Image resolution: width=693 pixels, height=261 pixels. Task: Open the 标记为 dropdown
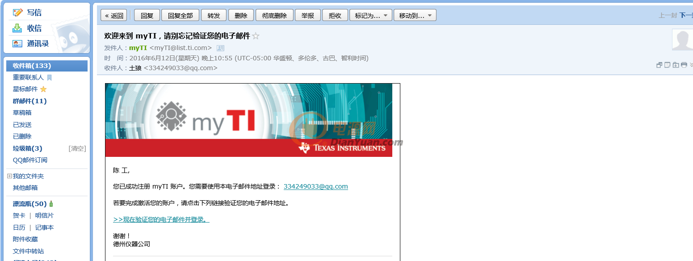click(371, 15)
